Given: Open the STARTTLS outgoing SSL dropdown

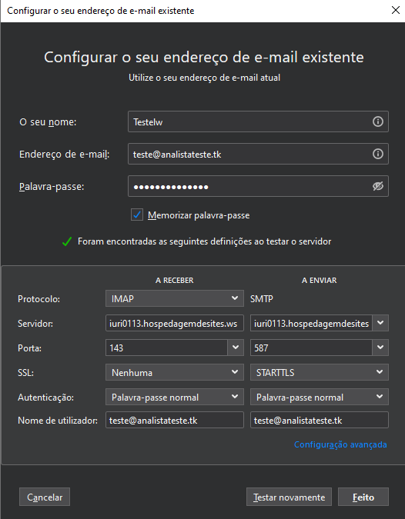Looking at the screenshot, I should point(320,372).
